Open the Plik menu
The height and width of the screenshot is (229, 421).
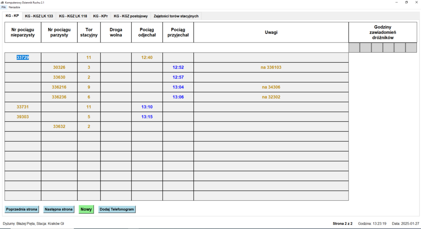pos(3,7)
